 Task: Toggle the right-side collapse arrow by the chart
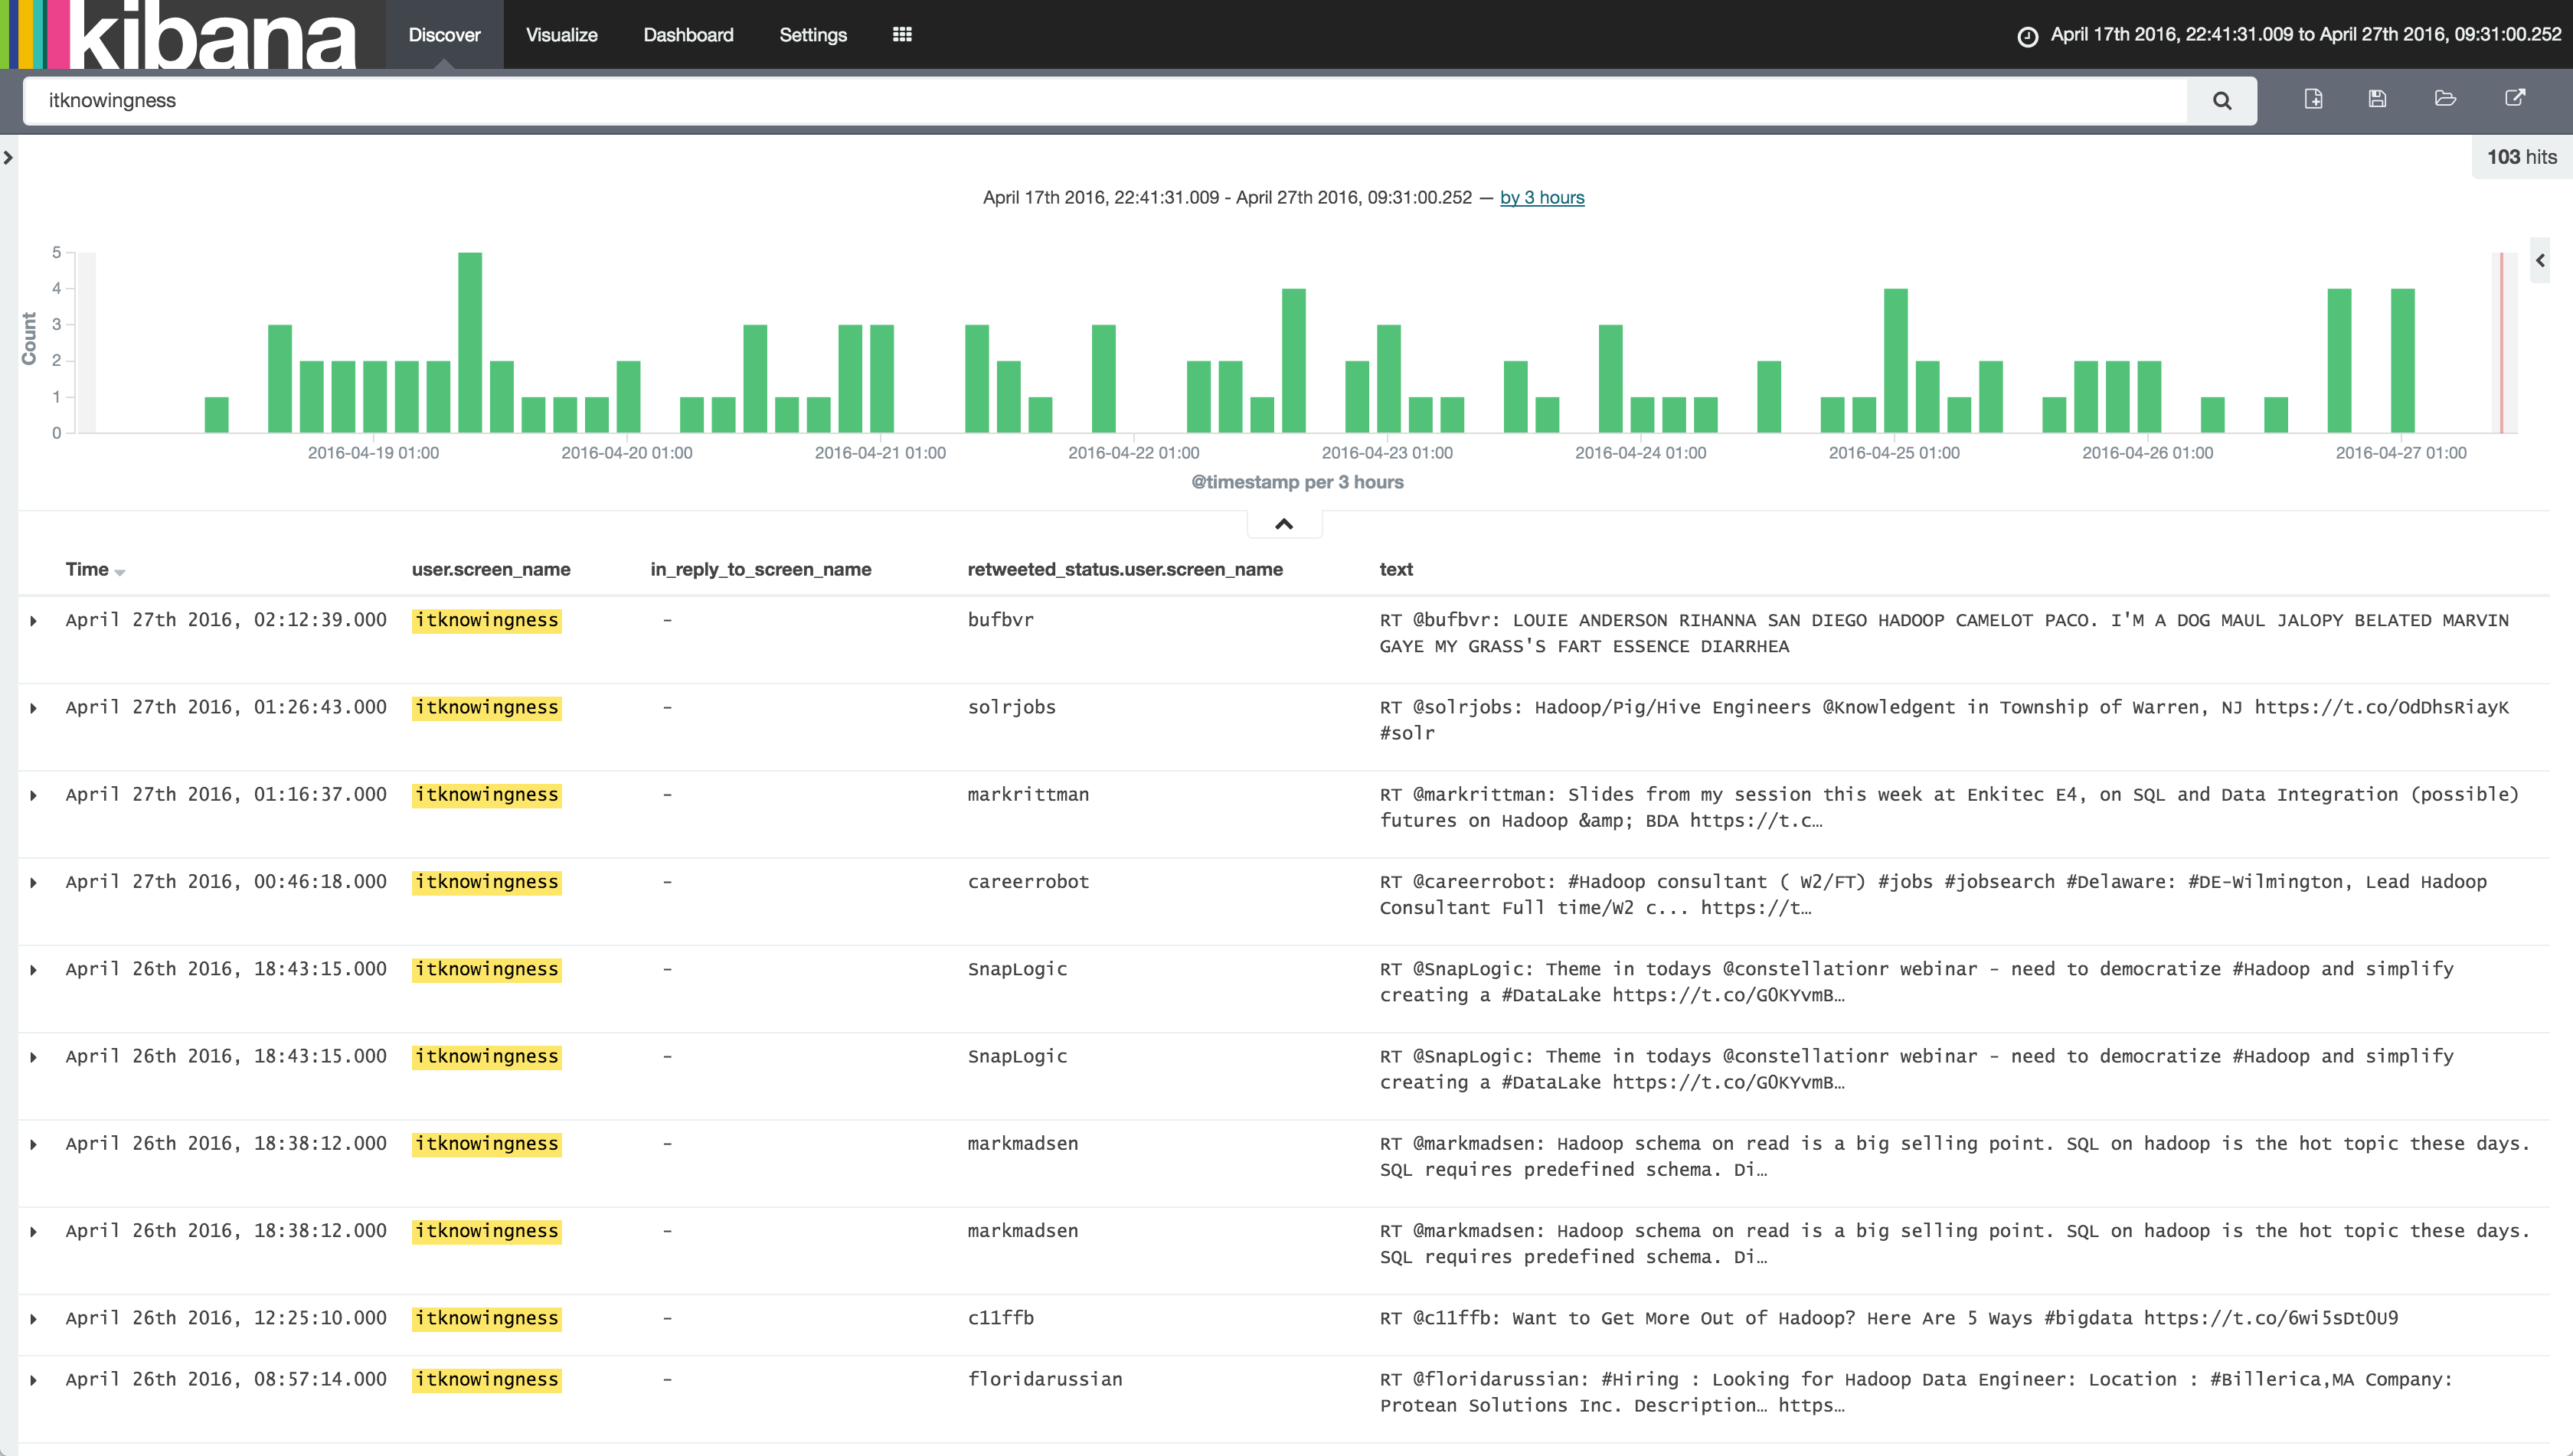2540,261
